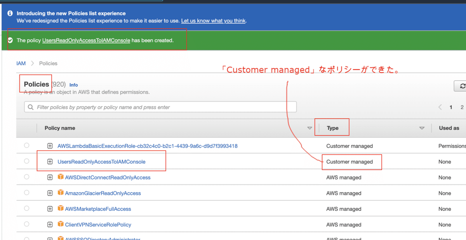Select the AmazonGlacierReadOnlyAccess radio button

pos(26,193)
